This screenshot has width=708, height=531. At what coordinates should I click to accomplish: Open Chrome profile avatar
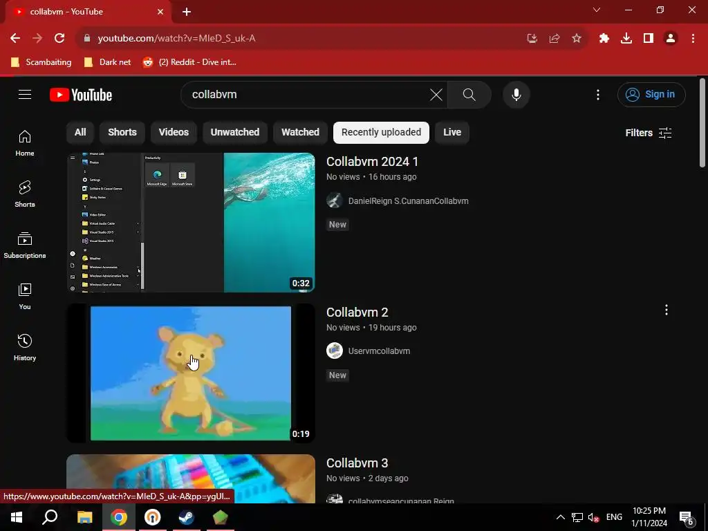click(671, 39)
